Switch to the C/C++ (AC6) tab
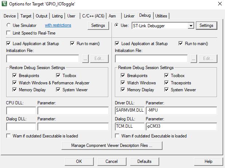The height and width of the screenshot is (168, 225). (93, 16)
